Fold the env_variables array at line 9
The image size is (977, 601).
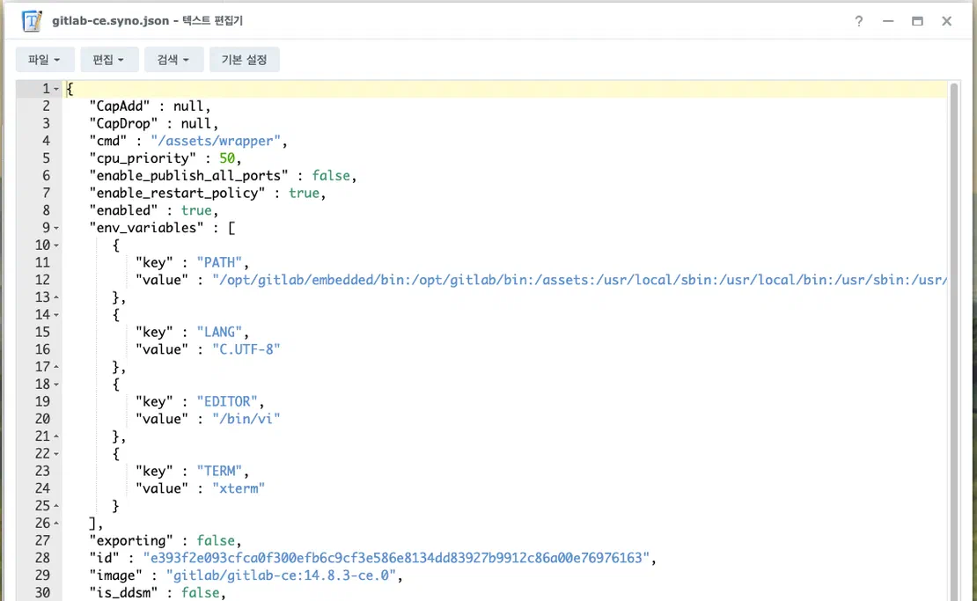click(56, 228)
